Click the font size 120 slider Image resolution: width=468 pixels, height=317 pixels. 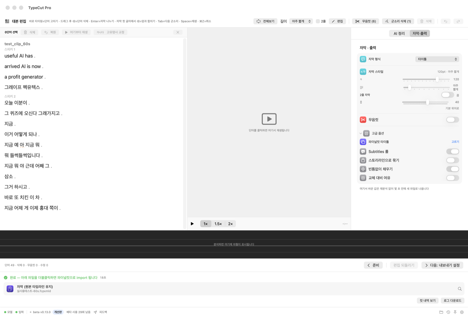point(426,79)
